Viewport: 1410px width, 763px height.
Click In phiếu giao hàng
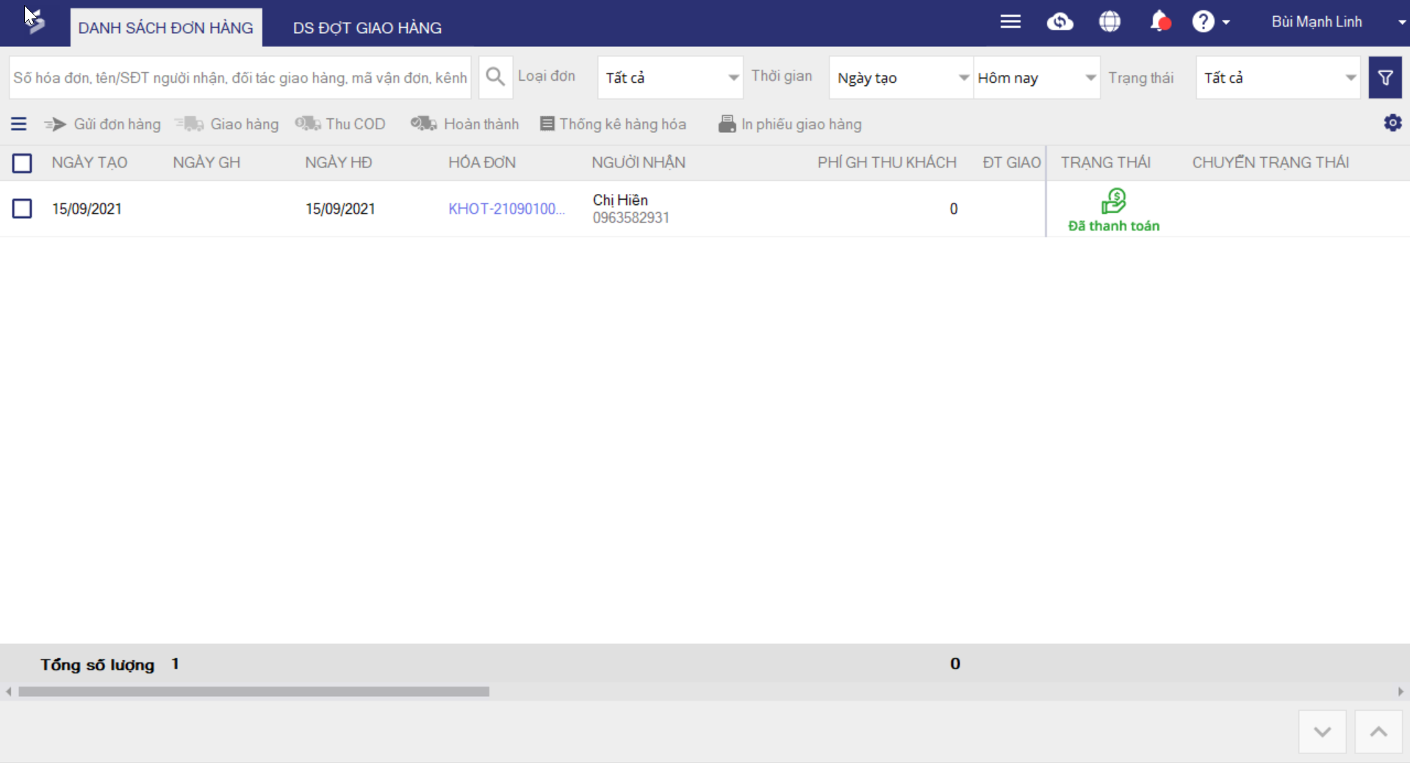pyautogui.click(x=790, y=124)
